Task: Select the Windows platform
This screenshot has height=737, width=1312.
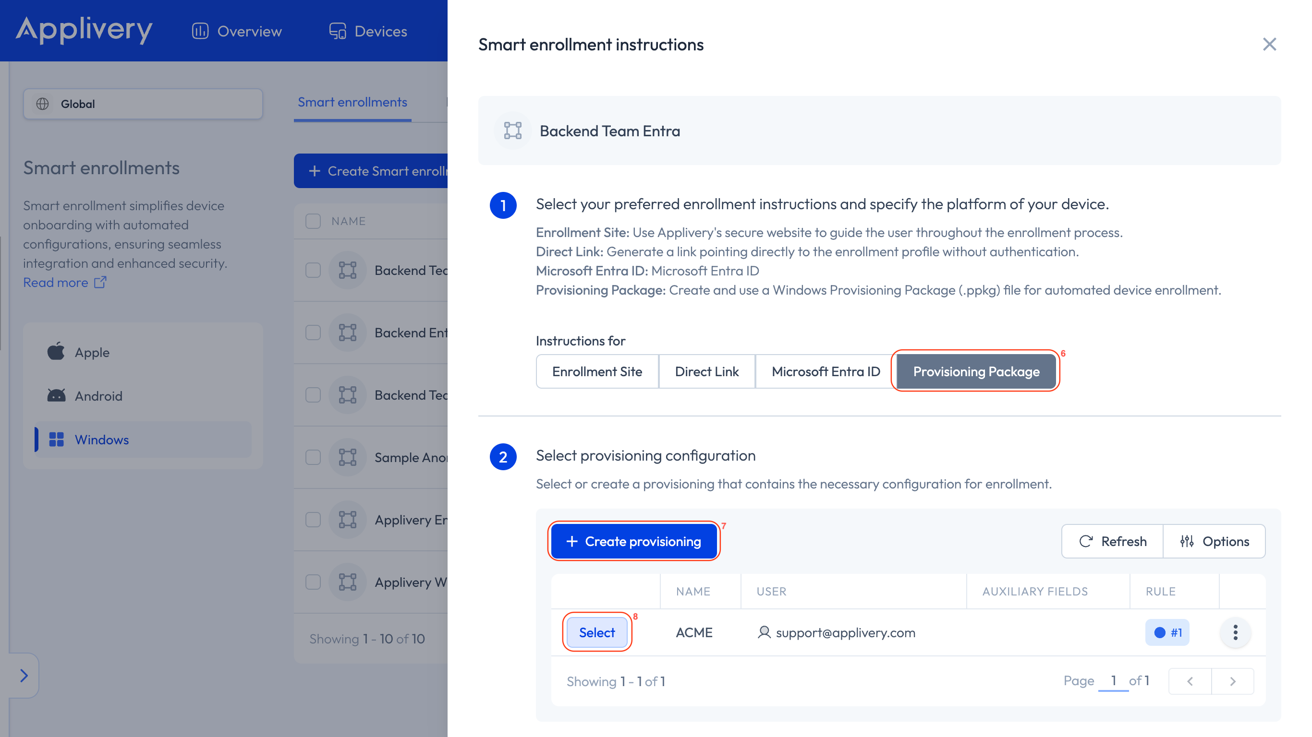Action: [x=143, y=439]
